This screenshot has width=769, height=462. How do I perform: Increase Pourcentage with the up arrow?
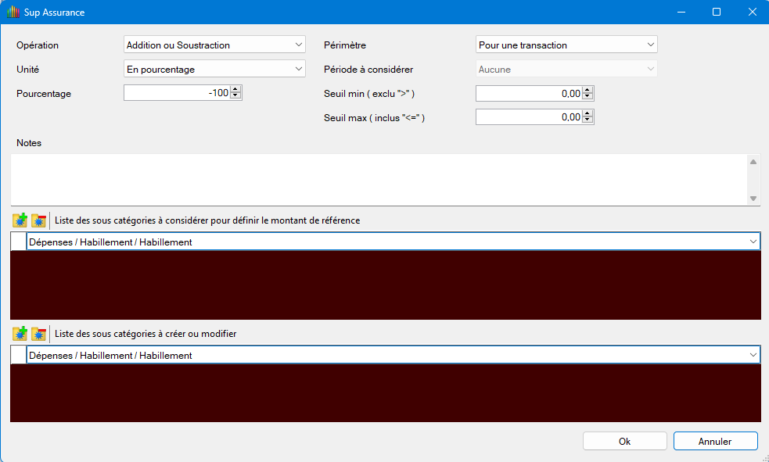coord(236,89)
